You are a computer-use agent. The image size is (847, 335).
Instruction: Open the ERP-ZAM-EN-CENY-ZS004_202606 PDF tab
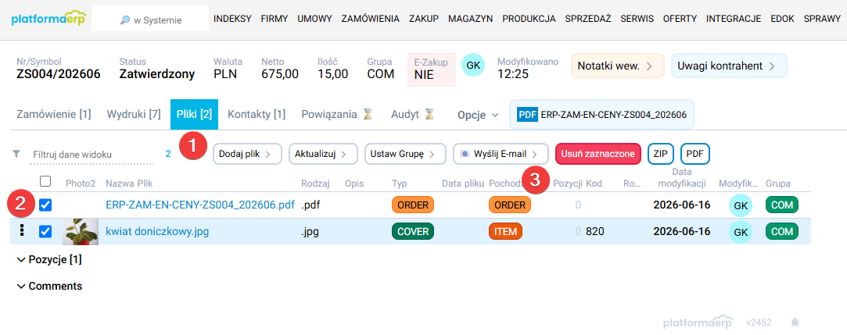(x=601, y=115)
